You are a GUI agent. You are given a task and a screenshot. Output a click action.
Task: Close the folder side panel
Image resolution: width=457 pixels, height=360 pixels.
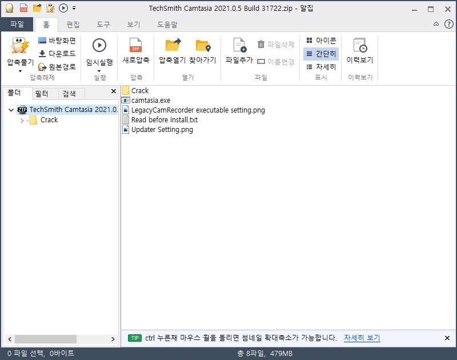(x=114, y=91)
